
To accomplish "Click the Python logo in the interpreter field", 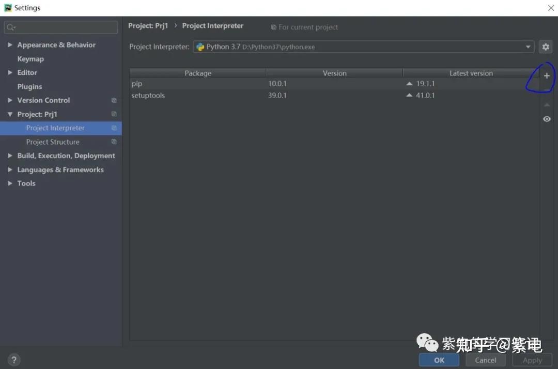I will [x=200, y=47].
